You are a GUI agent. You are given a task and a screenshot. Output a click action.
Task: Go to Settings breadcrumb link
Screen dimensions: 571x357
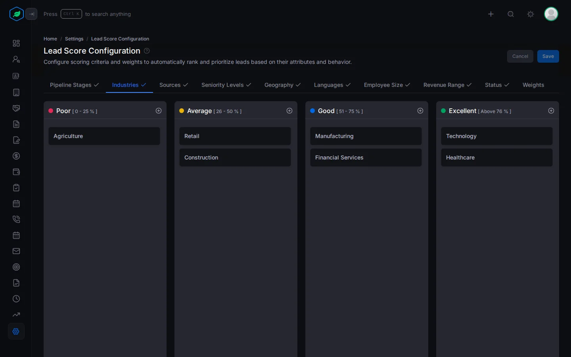[74, 39]
